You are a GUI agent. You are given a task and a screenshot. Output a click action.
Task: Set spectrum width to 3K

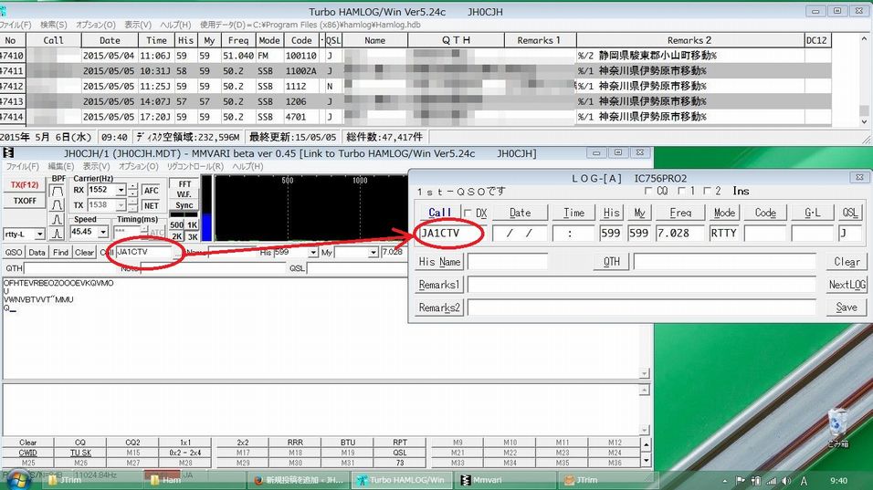click(x=192, y=236)
